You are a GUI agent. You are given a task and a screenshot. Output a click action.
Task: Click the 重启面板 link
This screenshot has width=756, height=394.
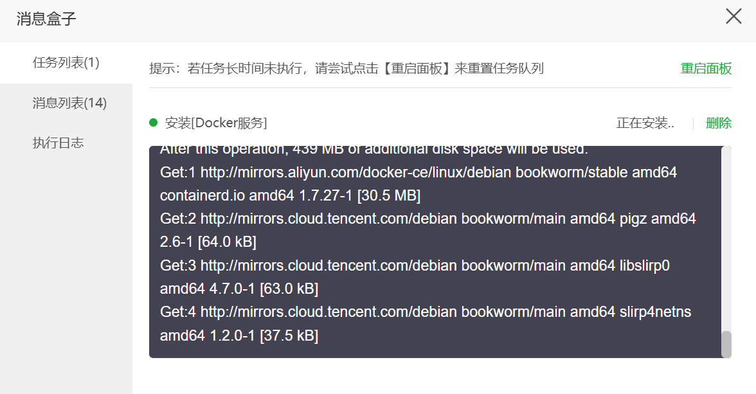(x=706, y=69)
